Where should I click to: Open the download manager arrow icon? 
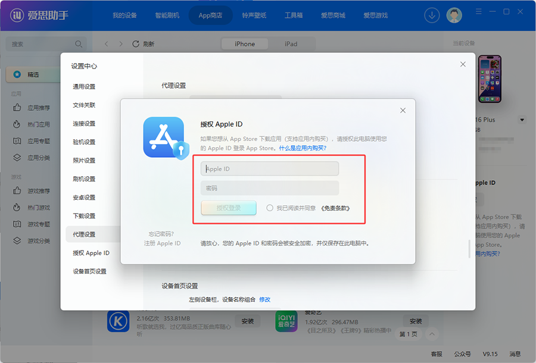pos(432,15)
